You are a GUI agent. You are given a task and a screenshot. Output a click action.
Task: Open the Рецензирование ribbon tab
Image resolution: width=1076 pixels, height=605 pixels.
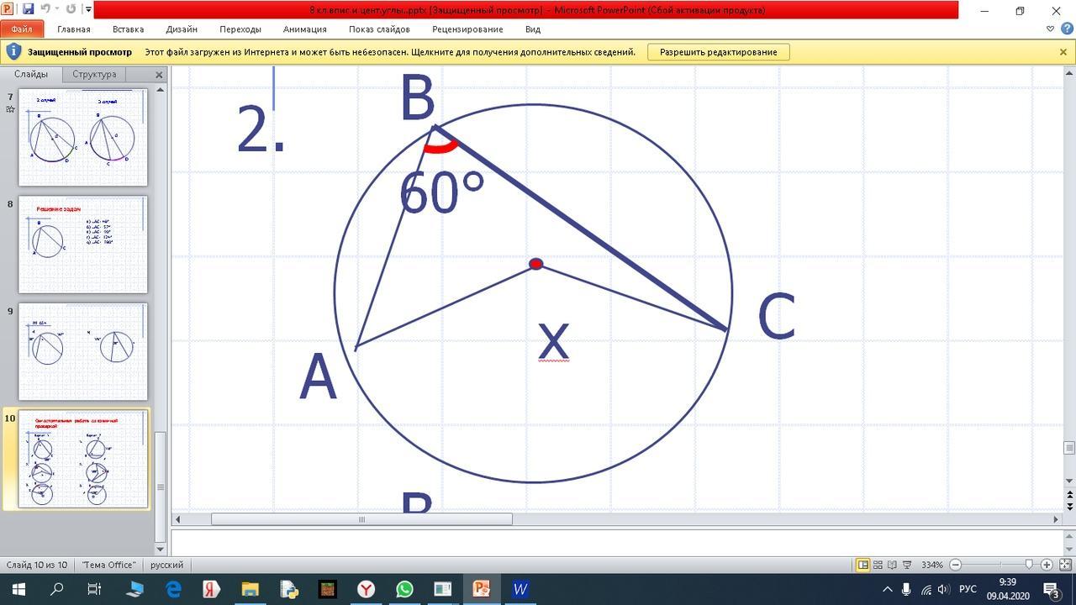click(x=467, y=29)
